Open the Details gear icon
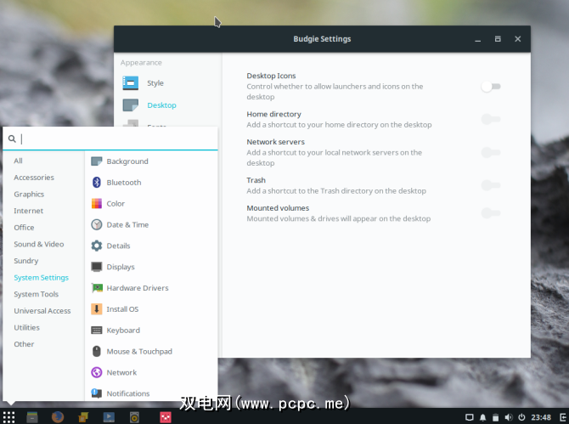 [97, 246]
